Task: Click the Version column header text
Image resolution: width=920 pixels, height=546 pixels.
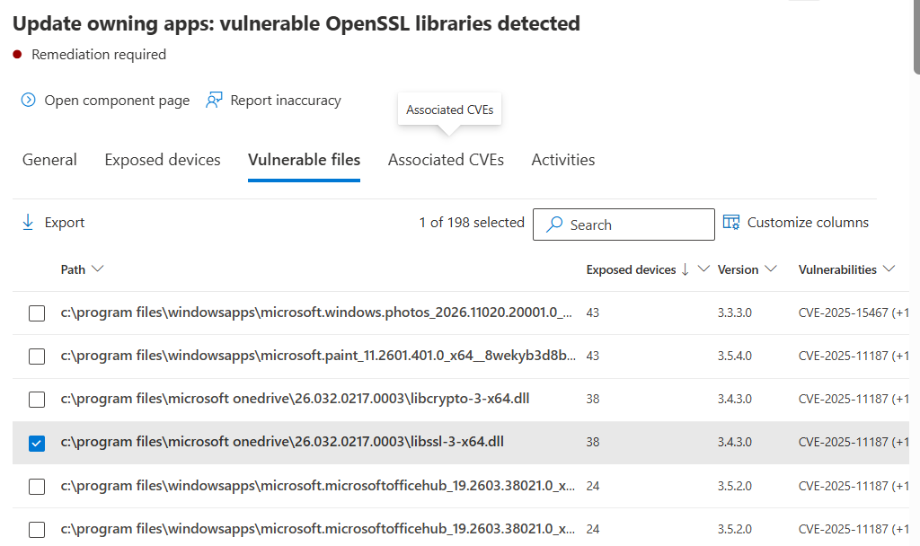Action: click(x=738, y=269)
